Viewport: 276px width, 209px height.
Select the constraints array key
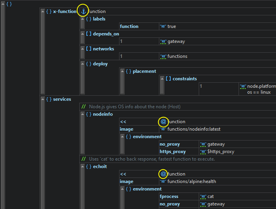tap(184, 79)
